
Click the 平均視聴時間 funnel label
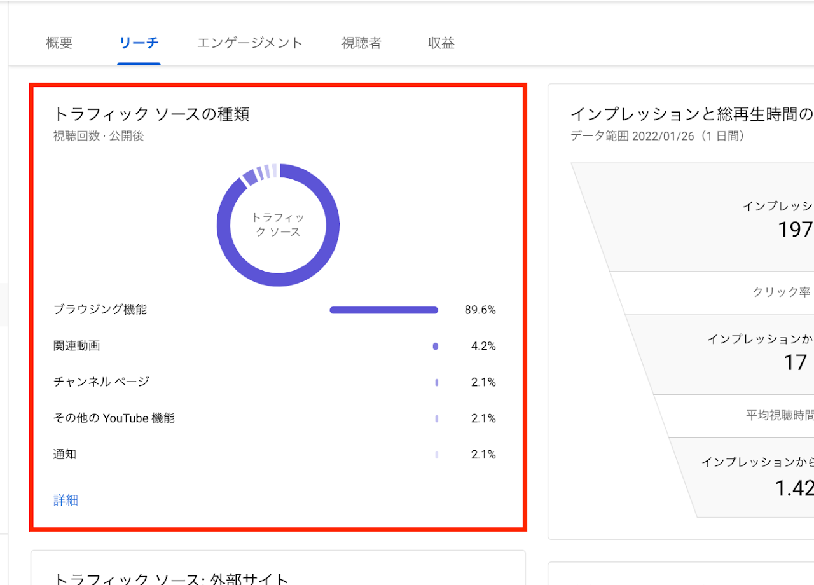pyautogui.click(x=780, y=415)
